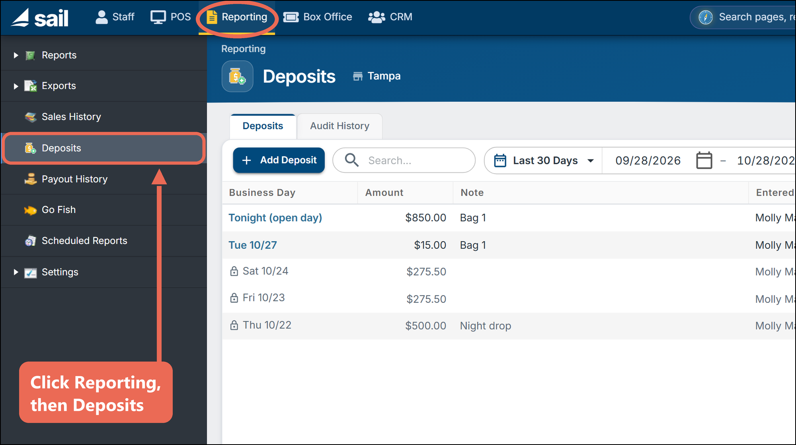The image size is (796, 445).
Task: Expand the Settings tree arrow
Action: pyautogui.click(x=16, y=272)
